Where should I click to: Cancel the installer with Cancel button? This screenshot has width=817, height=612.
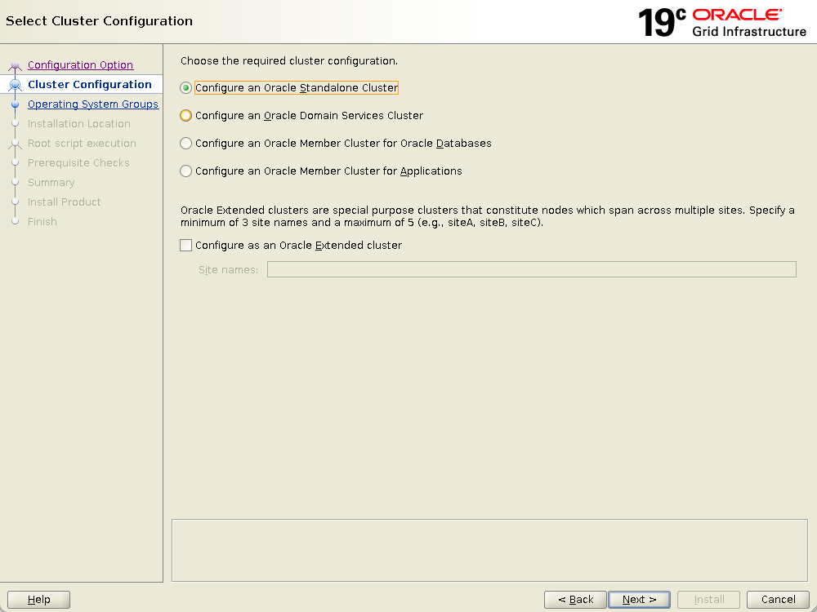[x=778, y=600]
